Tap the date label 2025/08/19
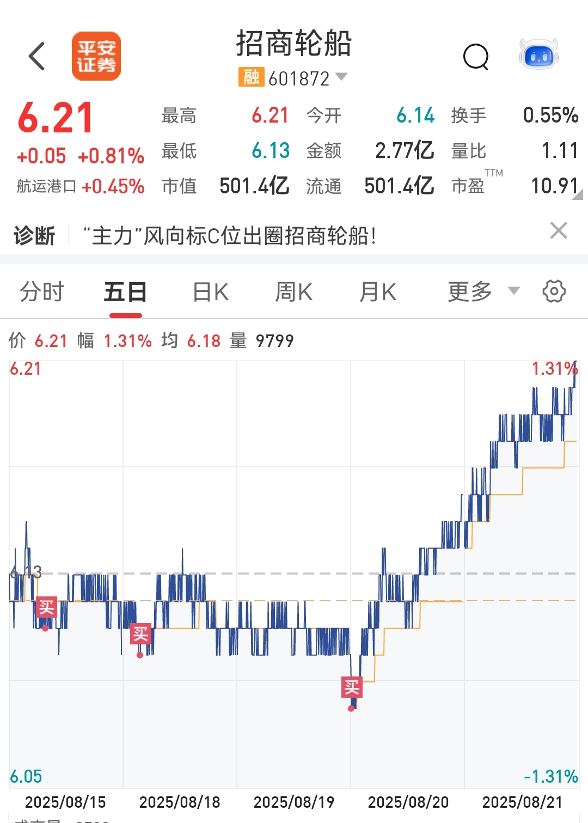Screen dimensions: 588x823 294,802
